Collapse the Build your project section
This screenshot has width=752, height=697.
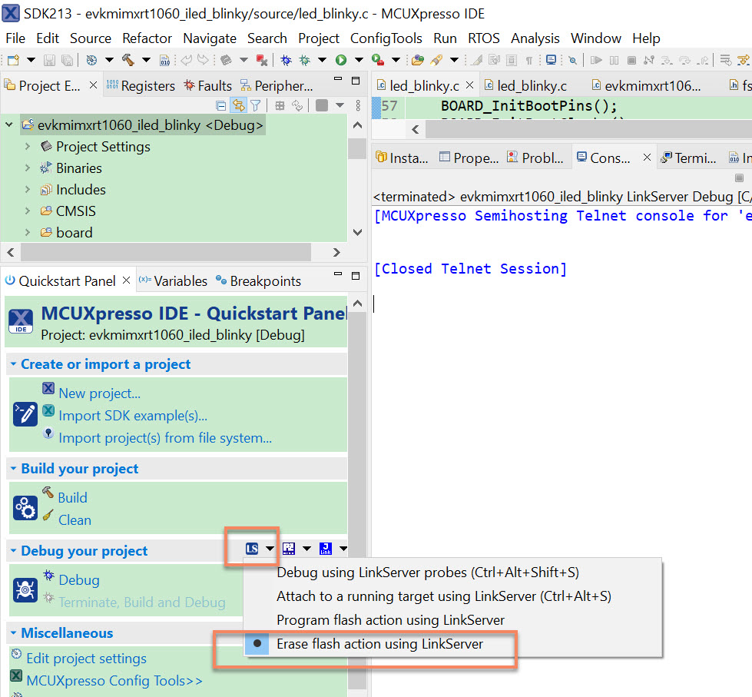[13, 468]
